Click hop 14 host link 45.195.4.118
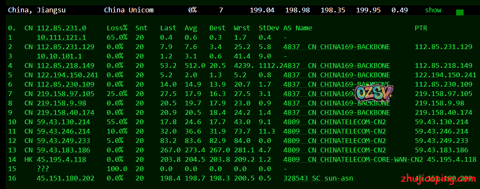Viewport: 480px width, 189px height. point(61,160)
